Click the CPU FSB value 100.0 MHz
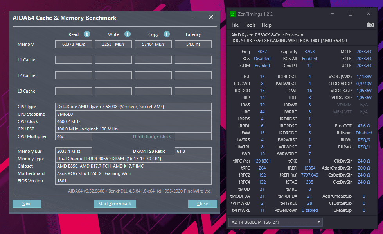Image resolution: width=383 pixels, height=234 pixels. pyautogui.click(x=133, y=129)
